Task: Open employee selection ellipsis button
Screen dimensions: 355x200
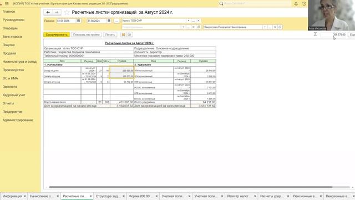Action: pyautogui.click(x=270, y=27)
